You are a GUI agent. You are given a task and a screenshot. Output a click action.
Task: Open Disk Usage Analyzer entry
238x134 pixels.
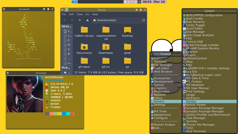point(210,35)
